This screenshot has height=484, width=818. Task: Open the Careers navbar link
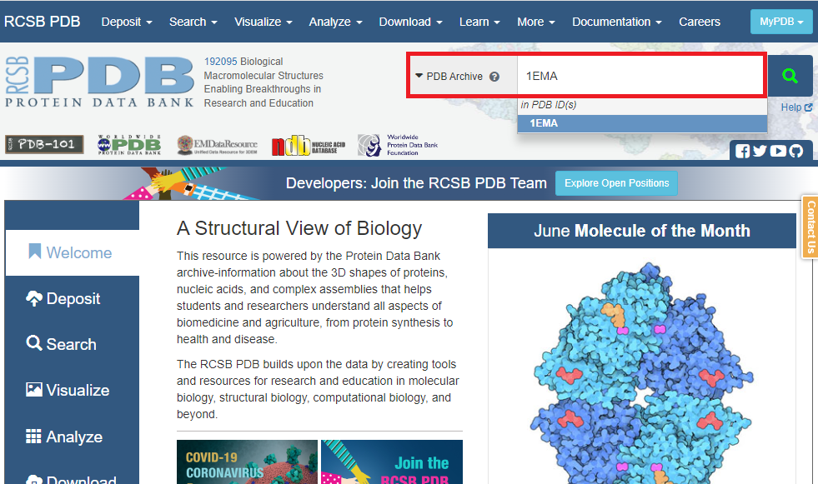coord(699,22)
